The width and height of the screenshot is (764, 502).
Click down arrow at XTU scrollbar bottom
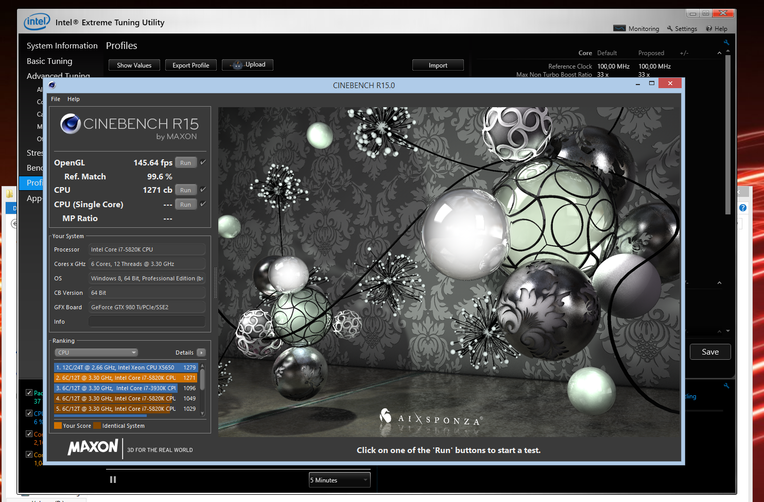coord(728,331)
